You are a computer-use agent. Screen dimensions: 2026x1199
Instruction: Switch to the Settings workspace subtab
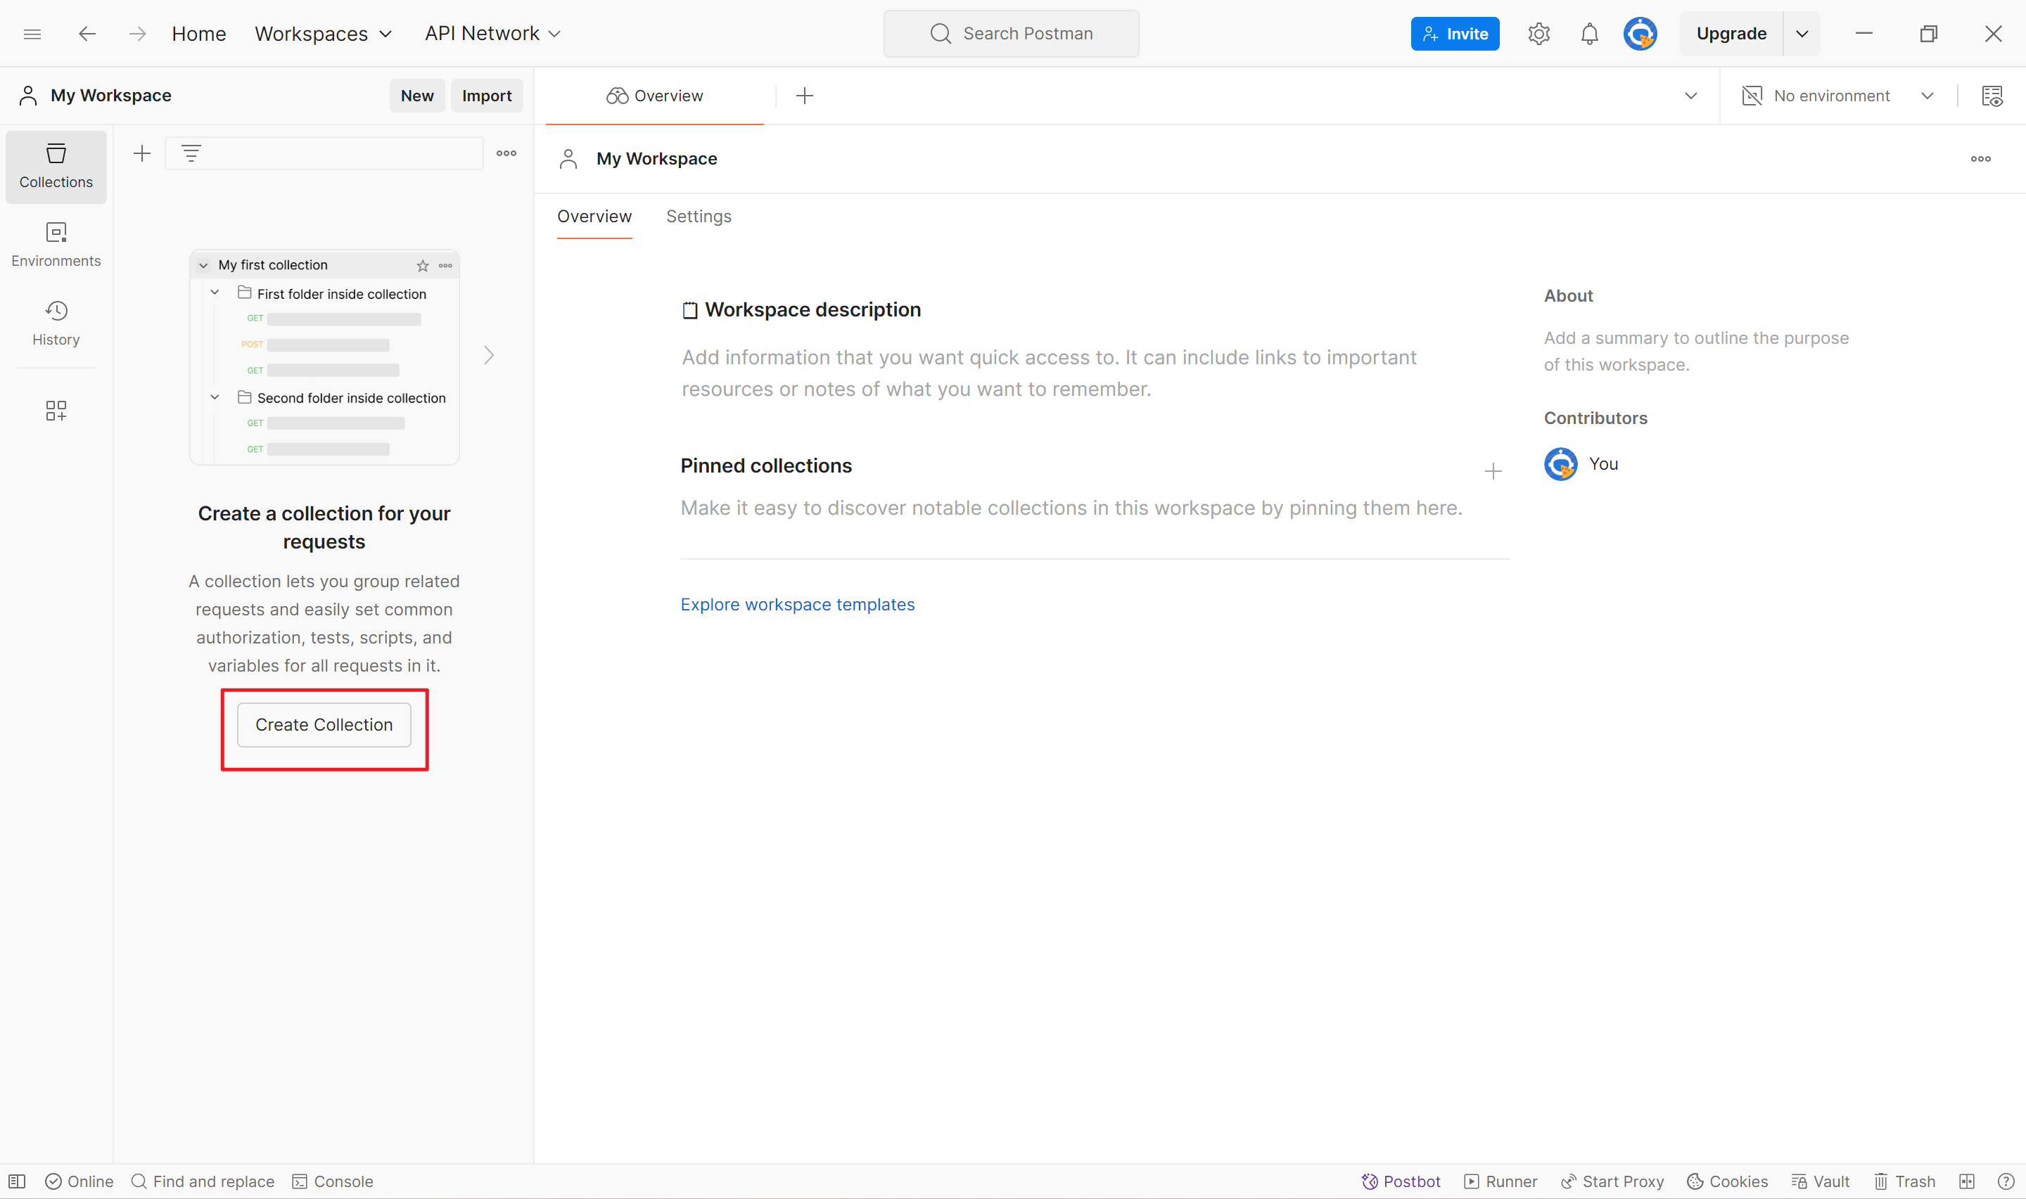tap(699, 217)
